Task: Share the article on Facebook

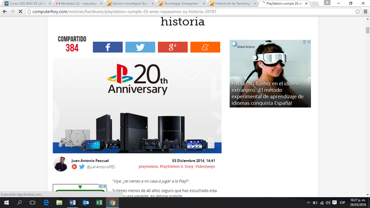Action: (108, 47)
